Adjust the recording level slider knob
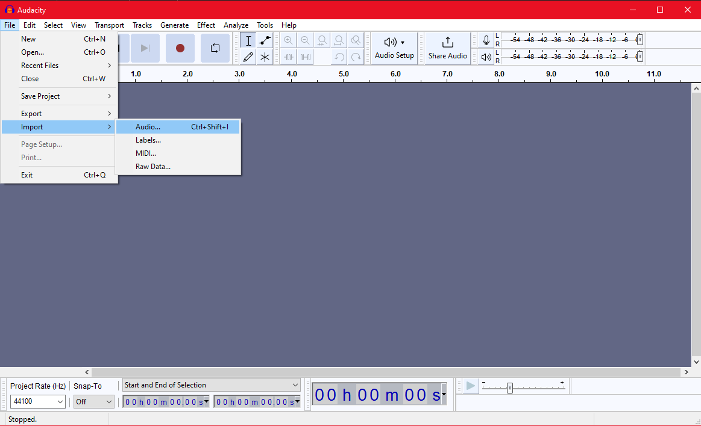Screen dimensions: 701x426 click(x=640, y=40)
